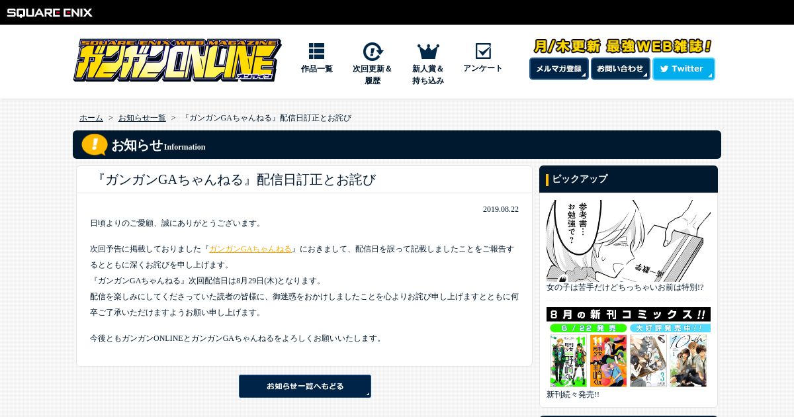Image resolution: width=794 pixels, height=417 pixels.
Task: Open the Twitter button
Action: point(684,69)
